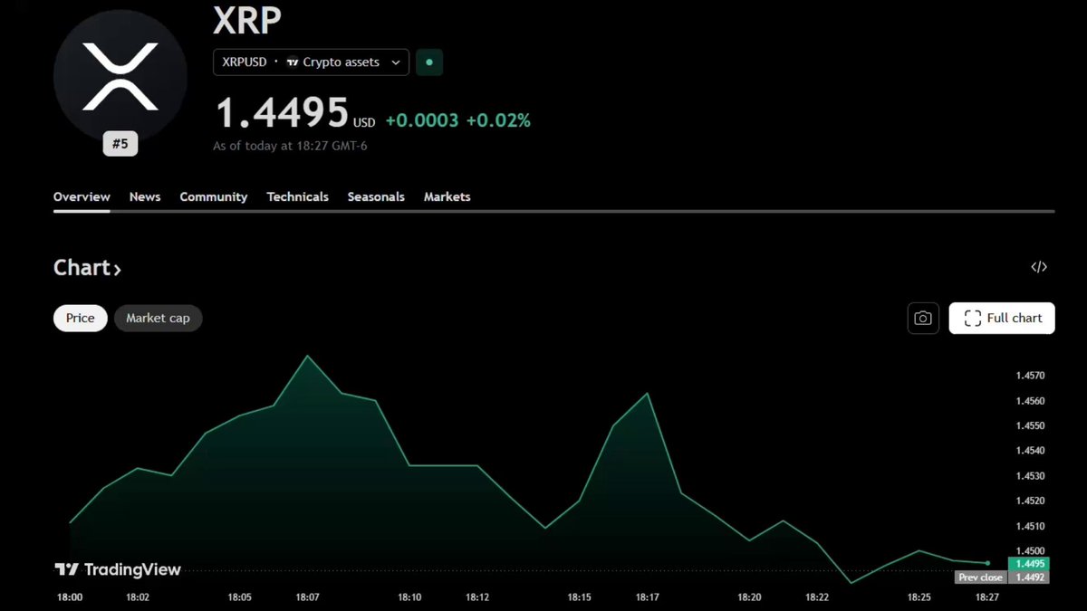Click the 18:07 time axis label

tap(308, 597)
